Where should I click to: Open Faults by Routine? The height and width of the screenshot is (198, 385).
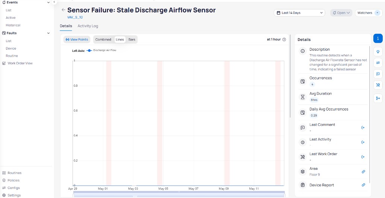(x=12, y=56)
